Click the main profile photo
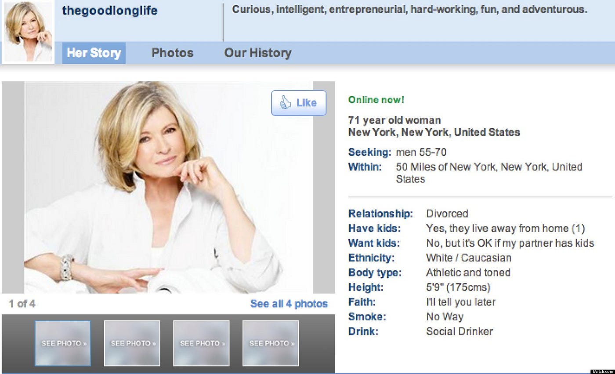The width and height of the screenshot is (615, 374). pyautogui.click(x=168, y=187)
